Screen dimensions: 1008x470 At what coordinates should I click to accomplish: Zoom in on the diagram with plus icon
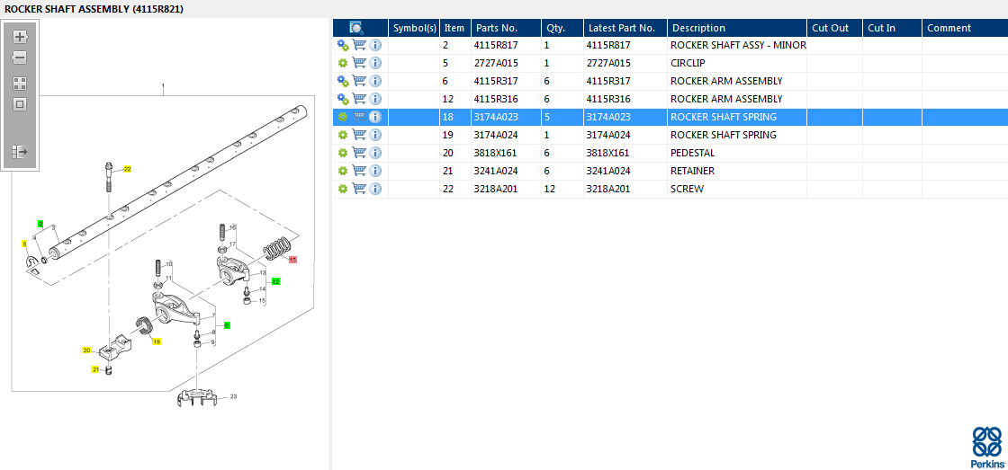pos(20,37)
